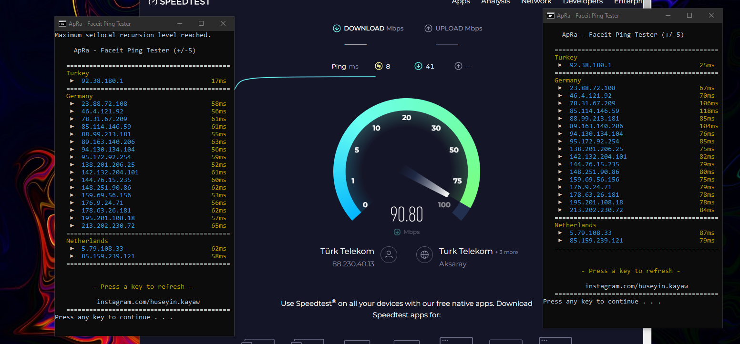Click the globe server icon beside Turk Telekom
The image size is (740, 344).
[424, 254]
